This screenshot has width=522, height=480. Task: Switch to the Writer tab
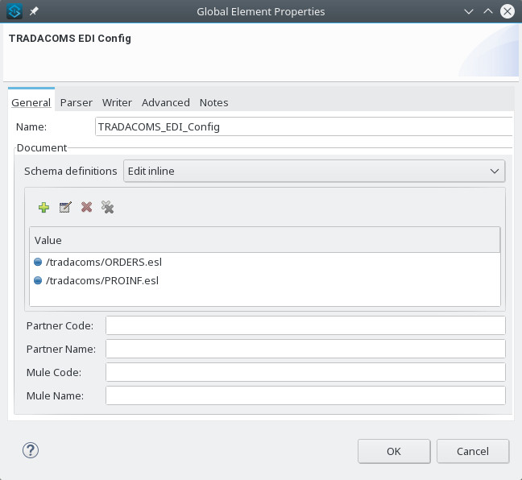(x=117, y=102)
